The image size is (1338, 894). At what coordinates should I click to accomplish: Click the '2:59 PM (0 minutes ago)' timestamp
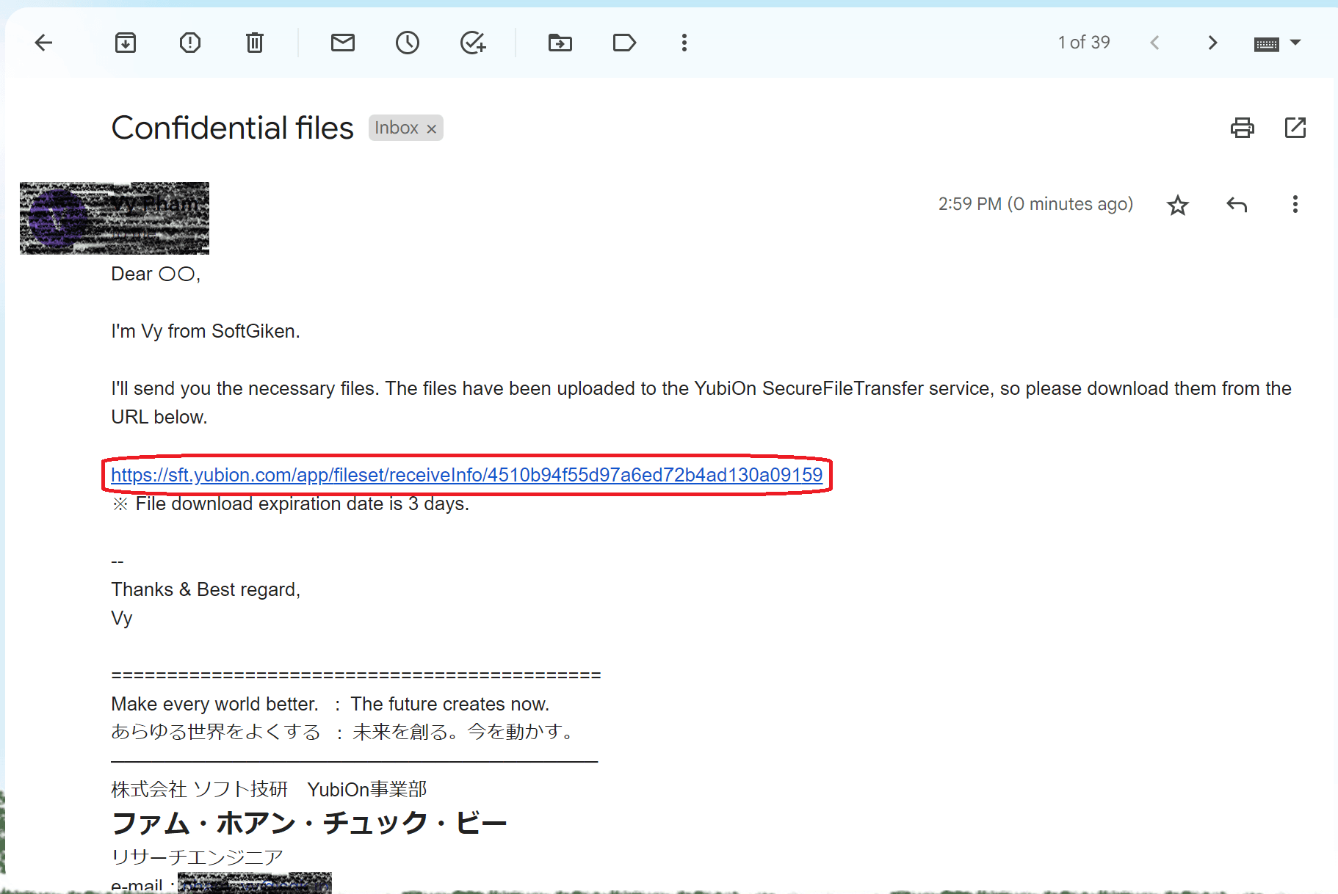(1035, 204)
